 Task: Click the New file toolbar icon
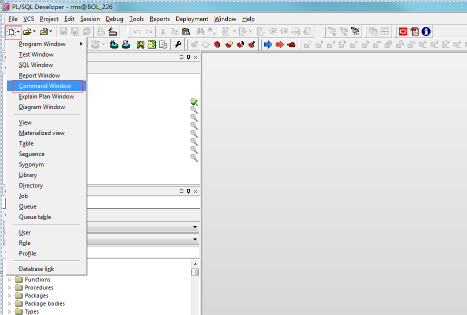(x=11, y=31)
